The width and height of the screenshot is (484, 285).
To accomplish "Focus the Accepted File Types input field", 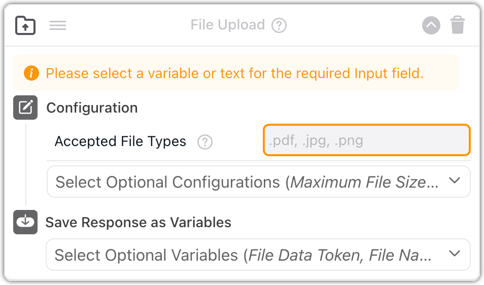I will coord(366,140).
